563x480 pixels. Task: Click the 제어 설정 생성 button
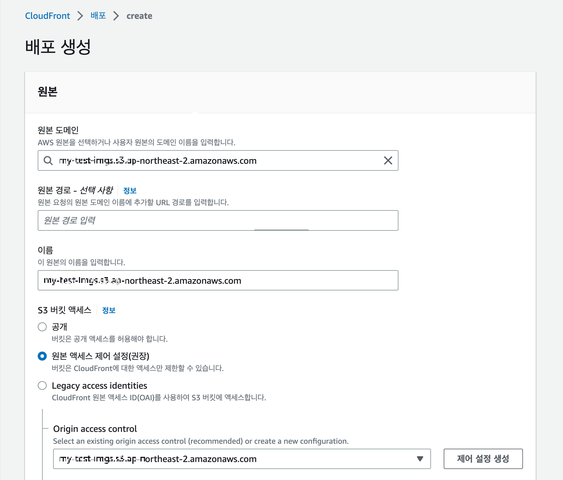coord(483,459)
